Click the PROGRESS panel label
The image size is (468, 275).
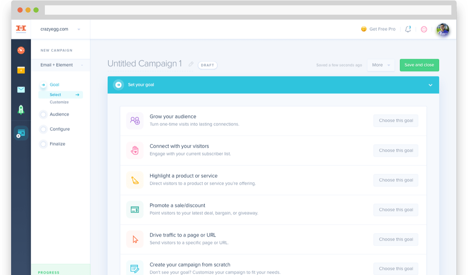(49, 272)
